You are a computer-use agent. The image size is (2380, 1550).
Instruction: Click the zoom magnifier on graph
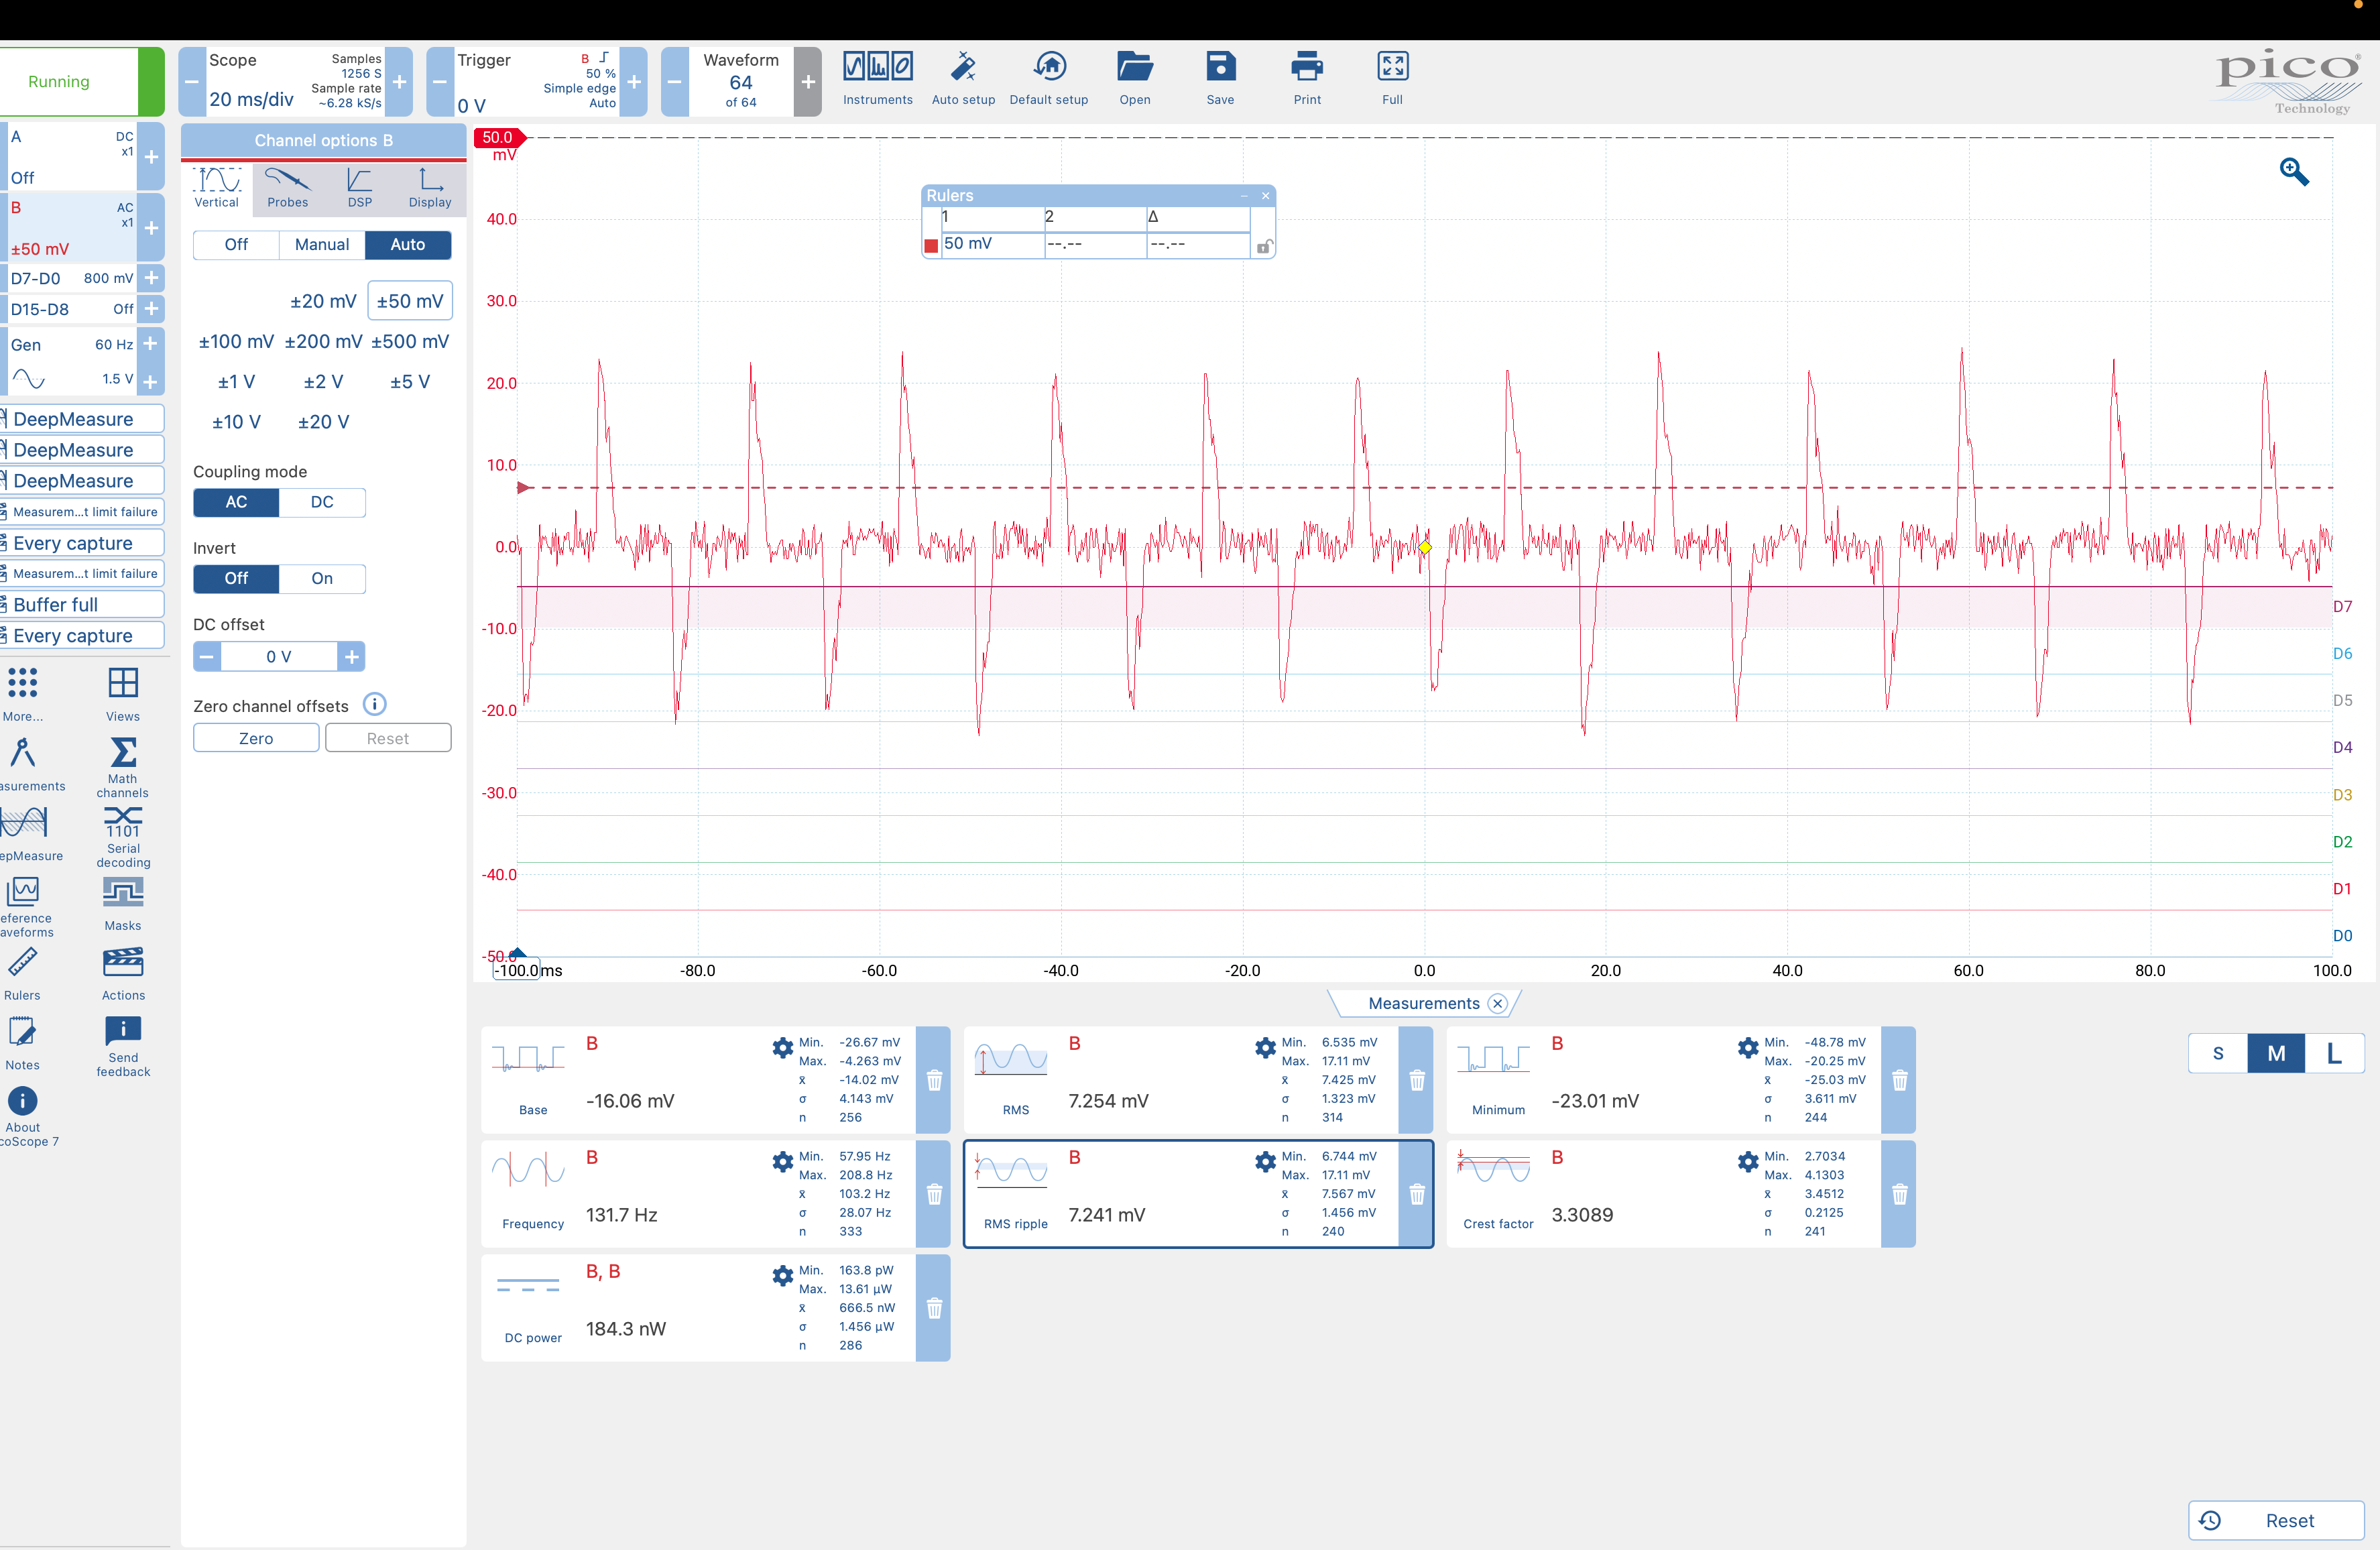(x=2293, y=172)
